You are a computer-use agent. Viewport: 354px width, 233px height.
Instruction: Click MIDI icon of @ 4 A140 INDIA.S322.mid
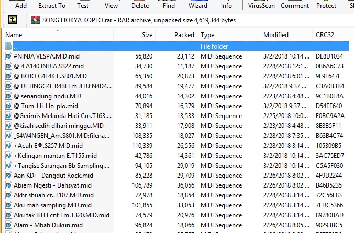8,66
